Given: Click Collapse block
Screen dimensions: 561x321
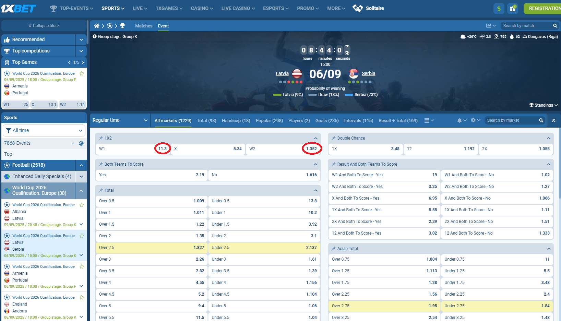Looking at the screenshot, I should (44, 26).
